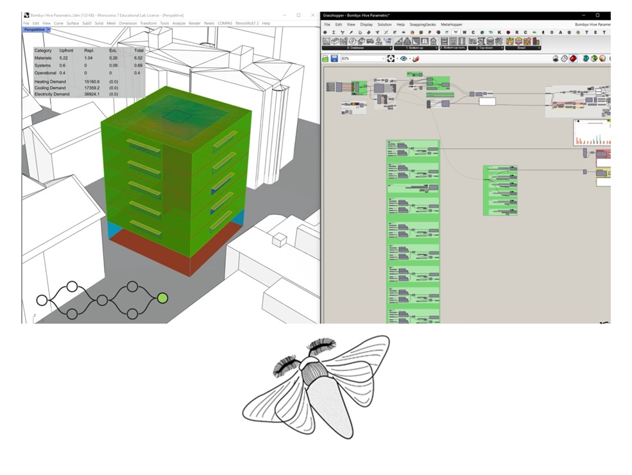632x475 pixels.
Task: Select the W component tab in Grasshopper
Action: (x=465, y=32)
